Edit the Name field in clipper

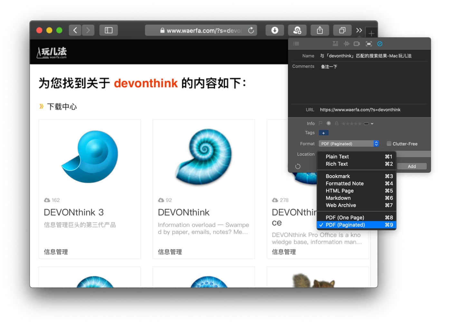click(x=373, y=56)
